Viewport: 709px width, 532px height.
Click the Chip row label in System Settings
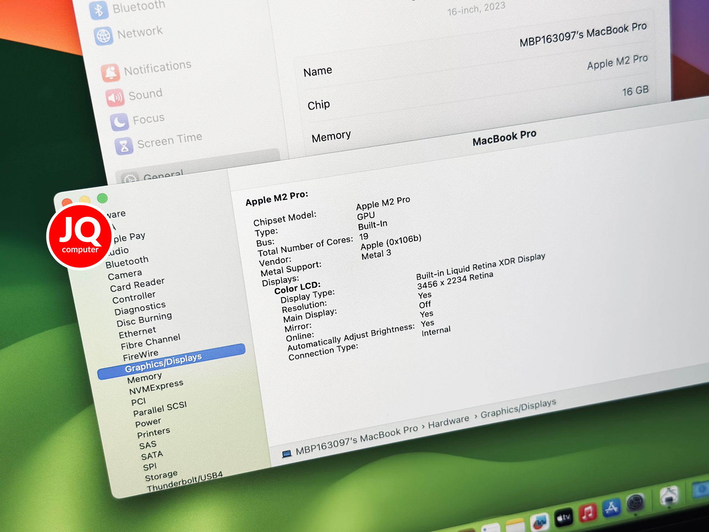coord(319,105)
